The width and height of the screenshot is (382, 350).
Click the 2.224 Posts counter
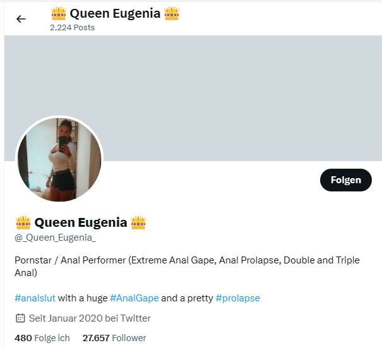[72, 28]
